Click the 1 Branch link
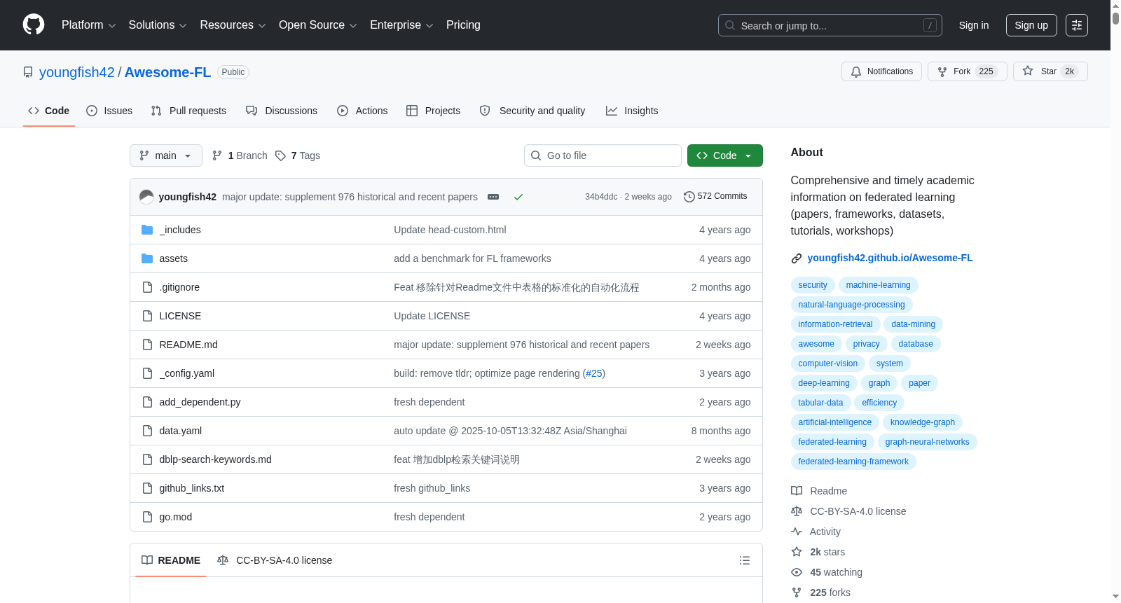1121x603 pixels. (x=240, y=155)
